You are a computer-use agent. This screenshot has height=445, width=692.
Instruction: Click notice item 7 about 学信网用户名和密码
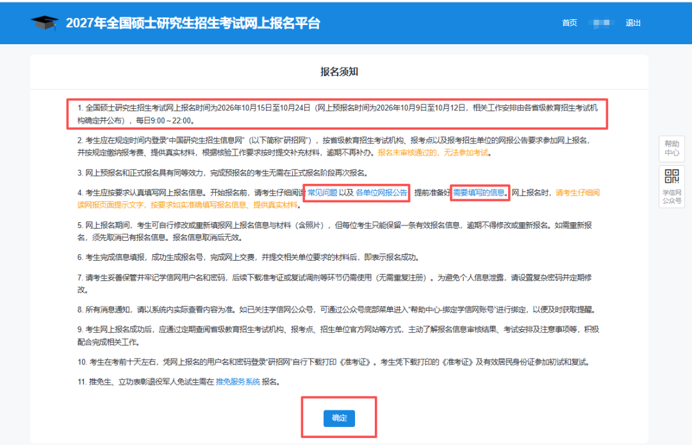[334, 284]
